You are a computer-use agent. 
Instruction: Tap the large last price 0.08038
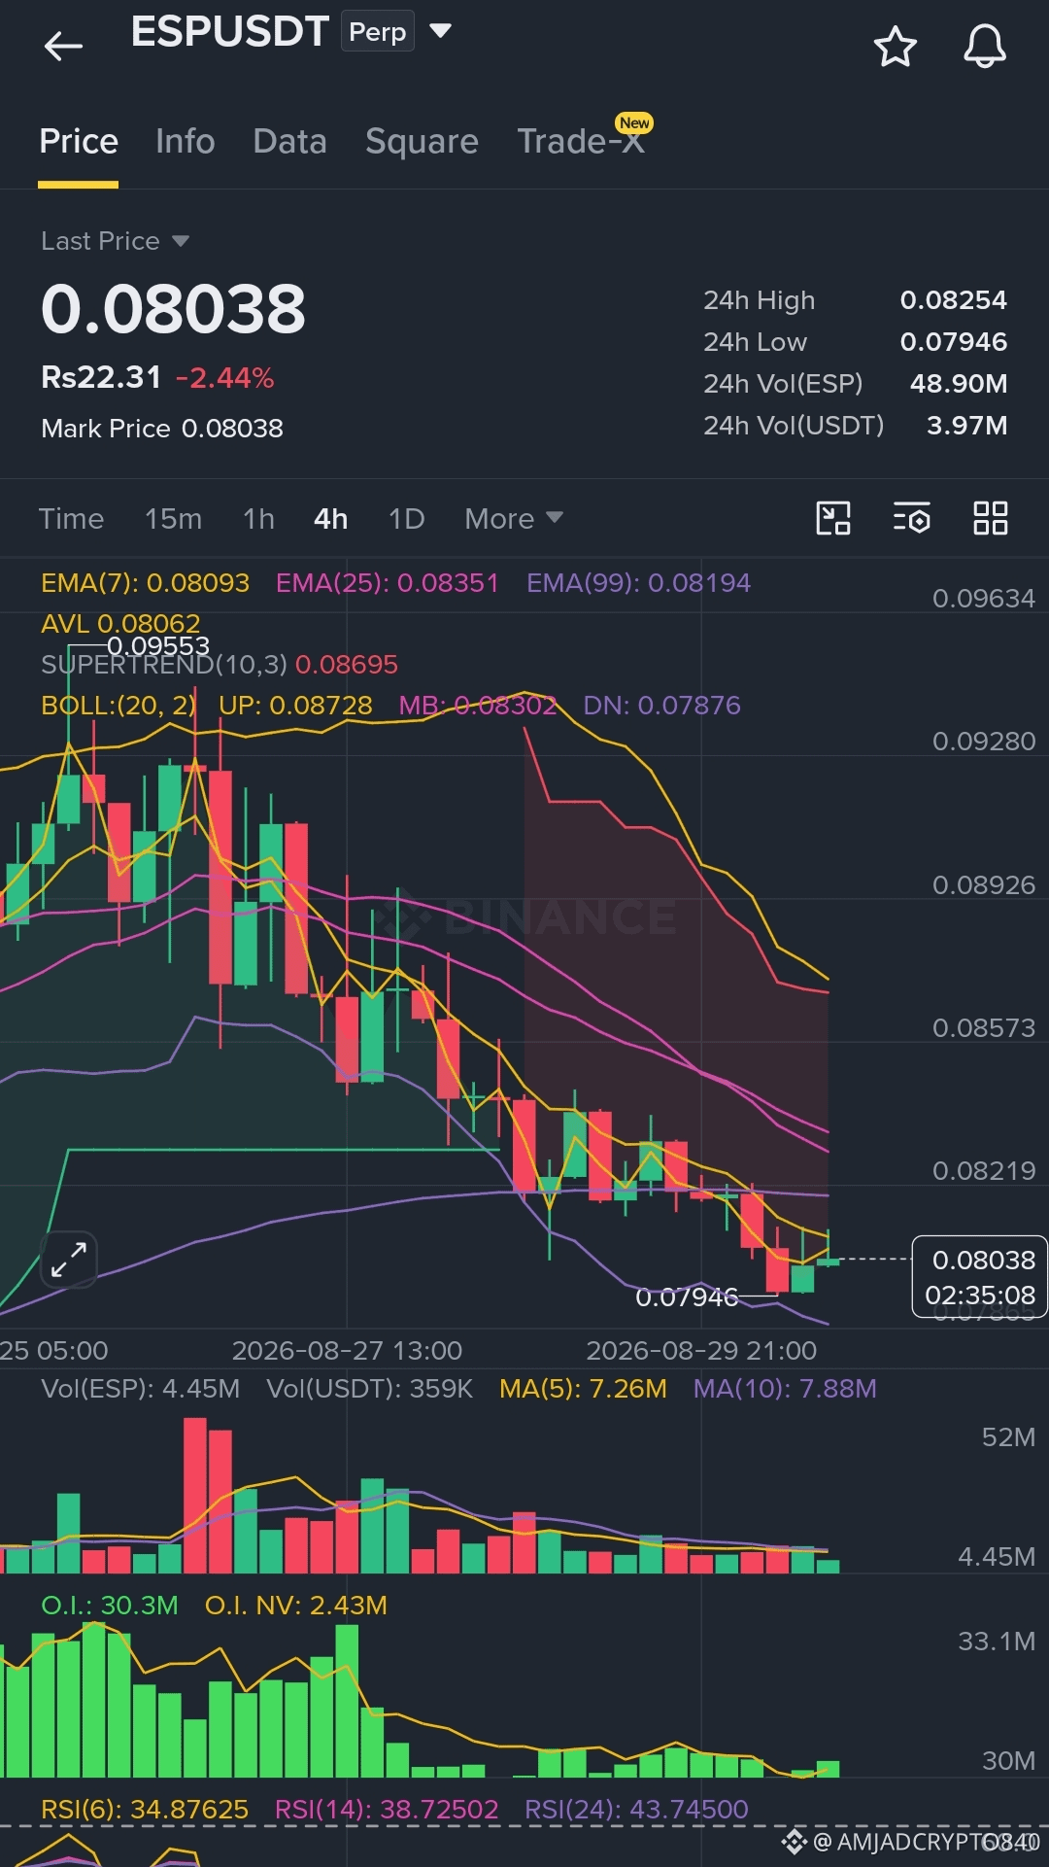[173, 309]
